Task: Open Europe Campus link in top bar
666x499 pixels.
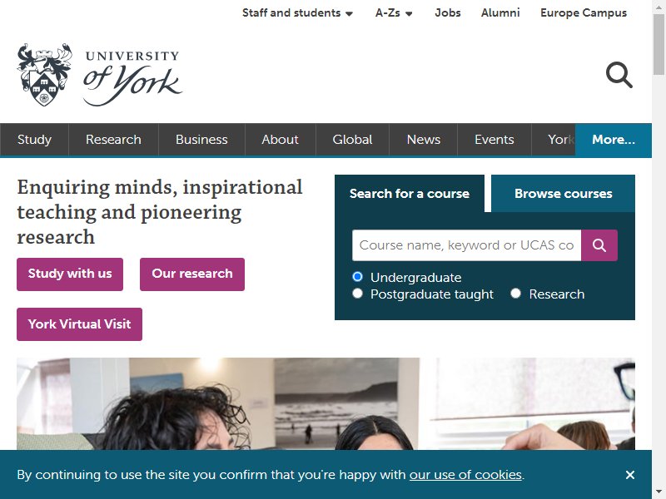Action: pos(584,12)
